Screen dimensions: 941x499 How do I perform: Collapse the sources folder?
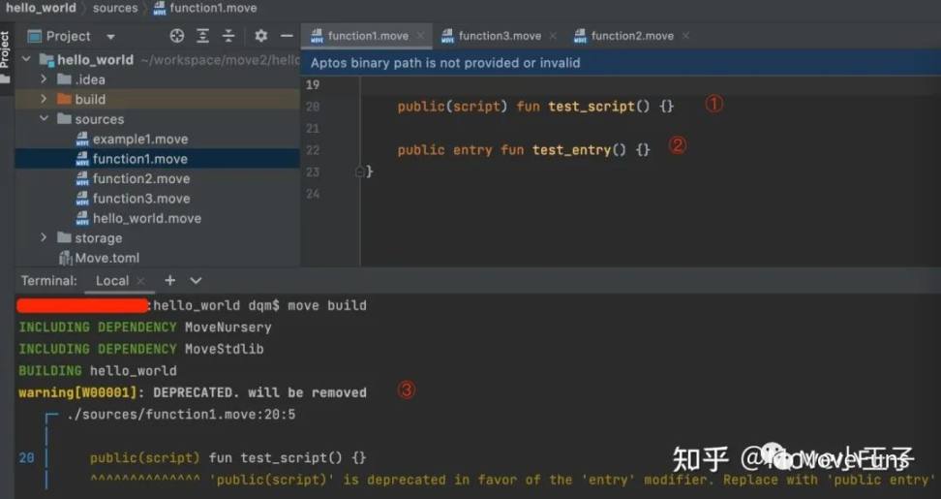[44, 119]
